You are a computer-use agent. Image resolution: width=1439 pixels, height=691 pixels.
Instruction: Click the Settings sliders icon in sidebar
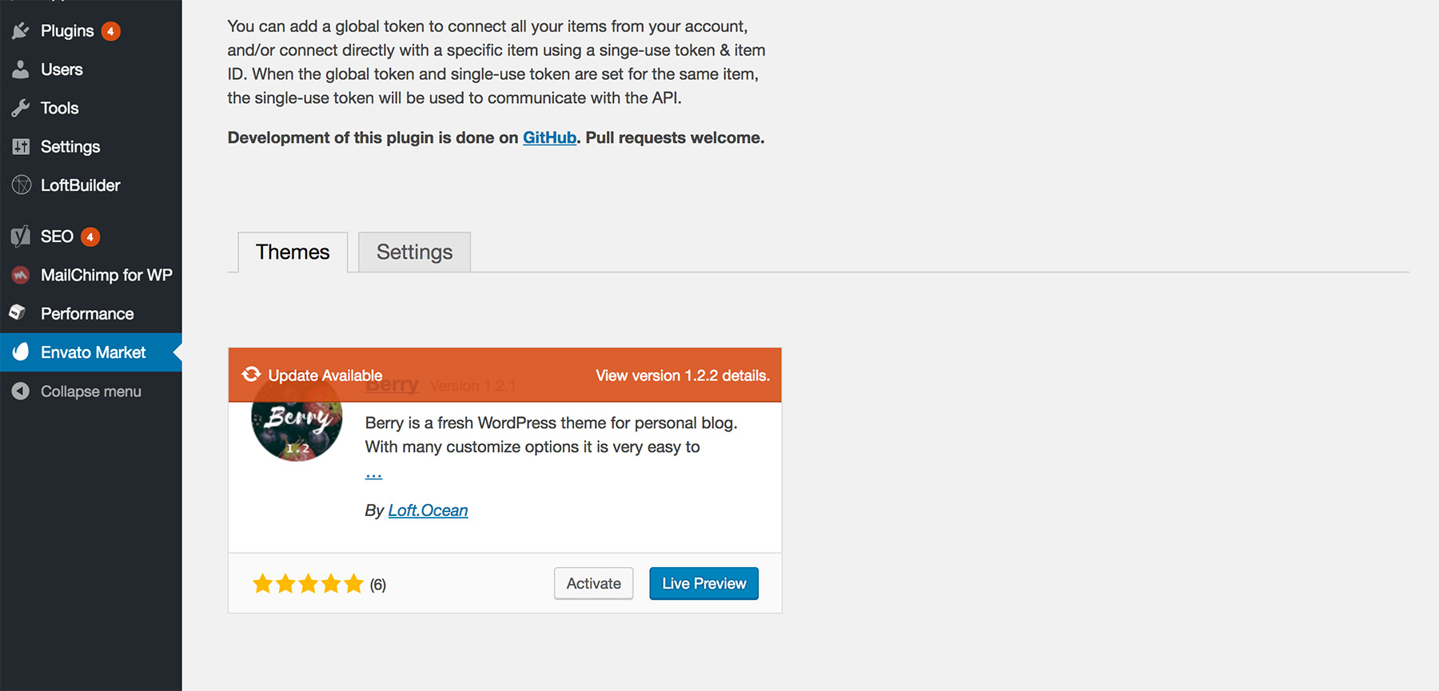pos(21,147)
